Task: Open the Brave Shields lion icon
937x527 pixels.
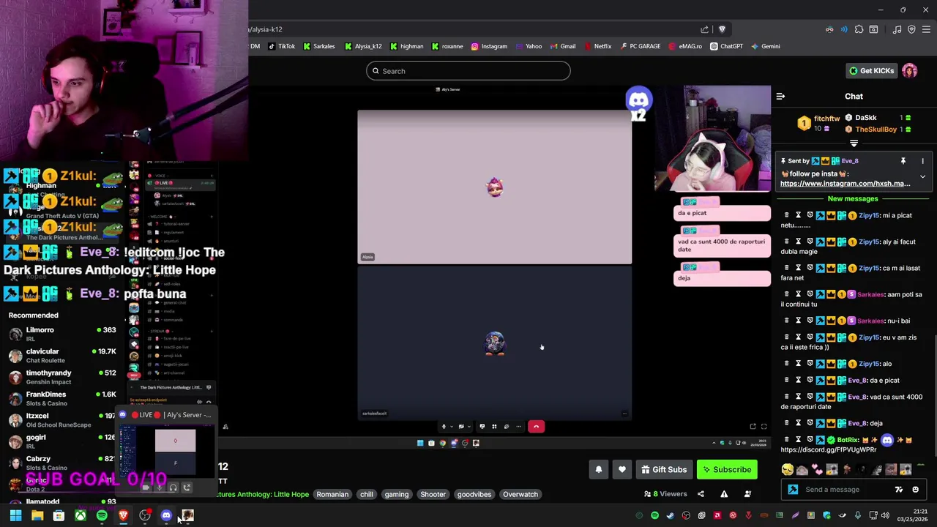Action: (722, 29)
